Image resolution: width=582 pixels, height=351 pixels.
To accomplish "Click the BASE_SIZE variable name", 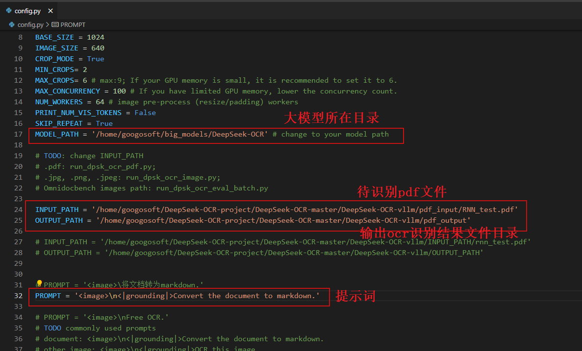I will coord(54,37).
